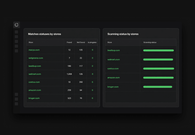Select walmart.com Found value 1,008
195x135 pixels.
69,74
